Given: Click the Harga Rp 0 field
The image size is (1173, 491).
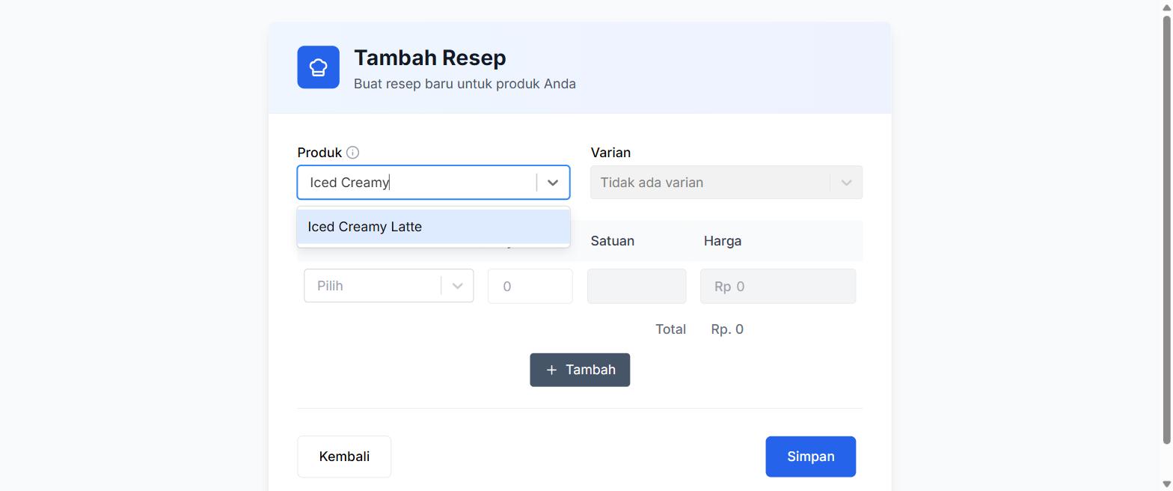Looking at the screenshot, I should click(x=778, y=286).
